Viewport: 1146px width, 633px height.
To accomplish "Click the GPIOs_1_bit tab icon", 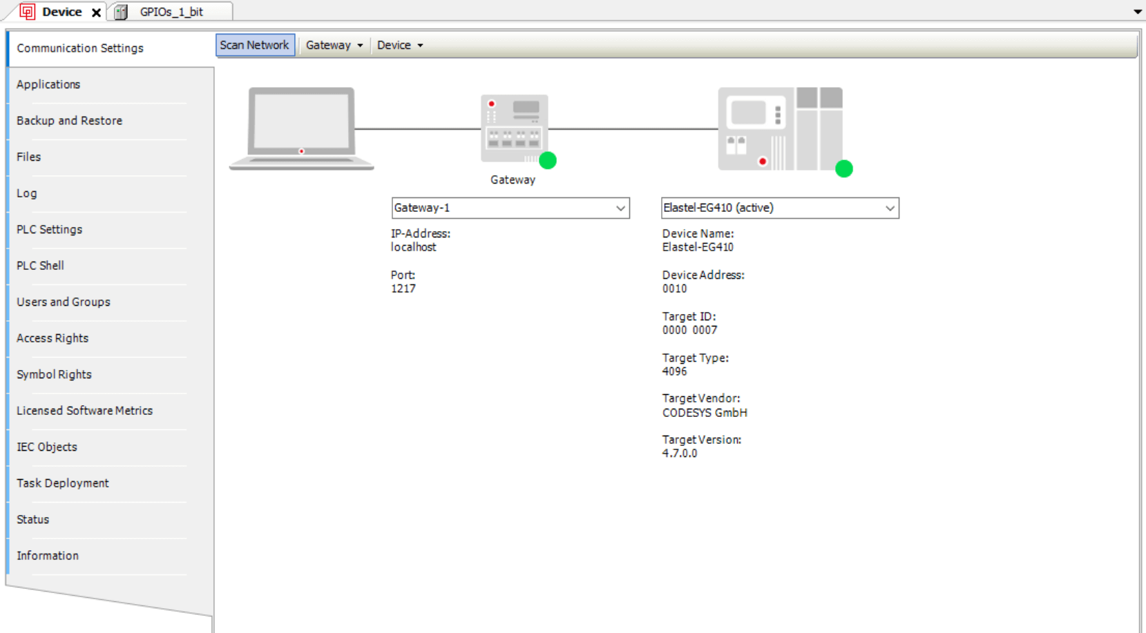I will coord(122,12).
